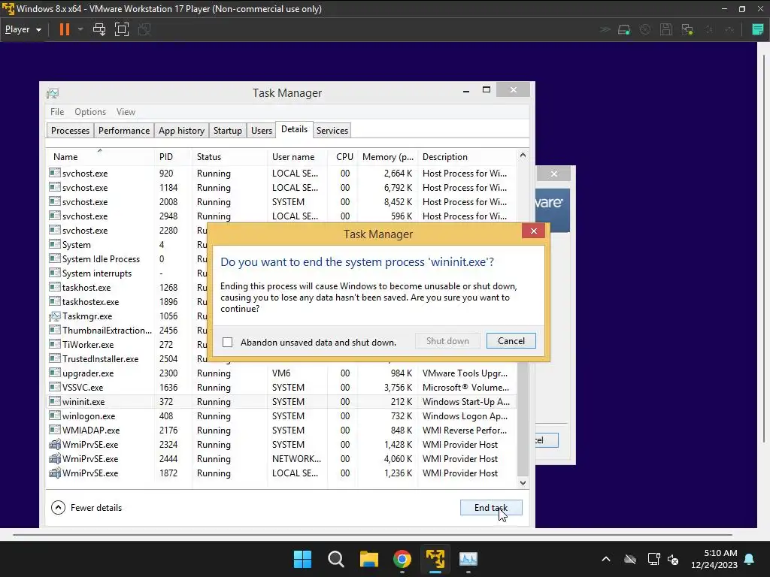Sort the list by the Name column header
770x577 pixels.
tap(100, 156)
